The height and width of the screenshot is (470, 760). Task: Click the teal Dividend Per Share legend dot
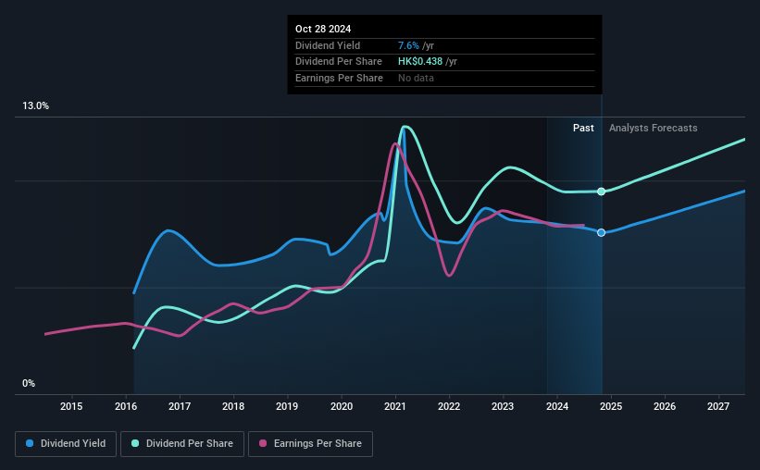[135, 443]
